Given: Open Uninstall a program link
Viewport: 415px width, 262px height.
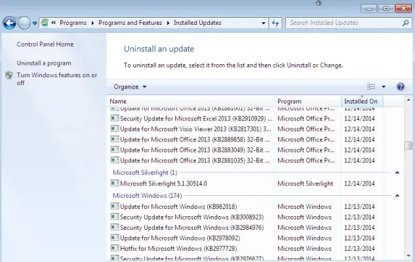Looking at the screenshot, I should 44,63.
